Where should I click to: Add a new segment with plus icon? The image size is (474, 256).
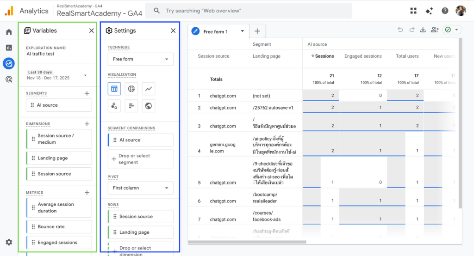87,93
